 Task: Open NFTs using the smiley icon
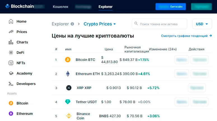click(11, 63)
